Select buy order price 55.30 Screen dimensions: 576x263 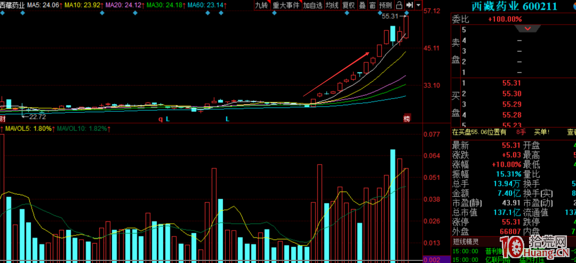coord(511,94)
